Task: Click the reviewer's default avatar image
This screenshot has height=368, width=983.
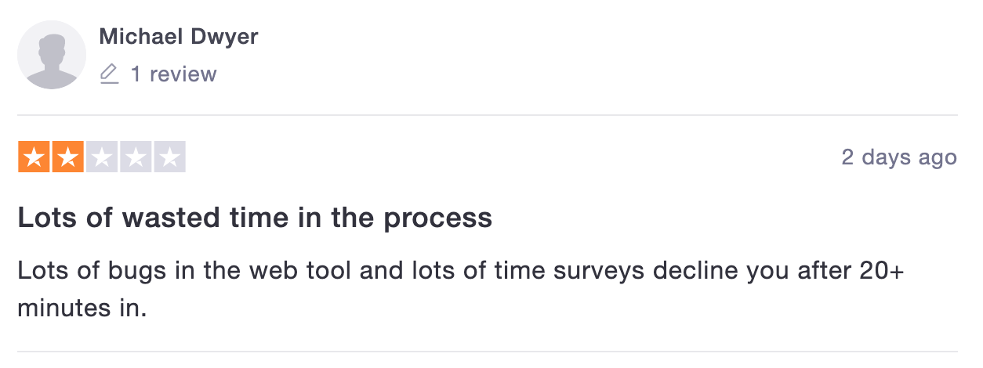Action: pos(52,55)
